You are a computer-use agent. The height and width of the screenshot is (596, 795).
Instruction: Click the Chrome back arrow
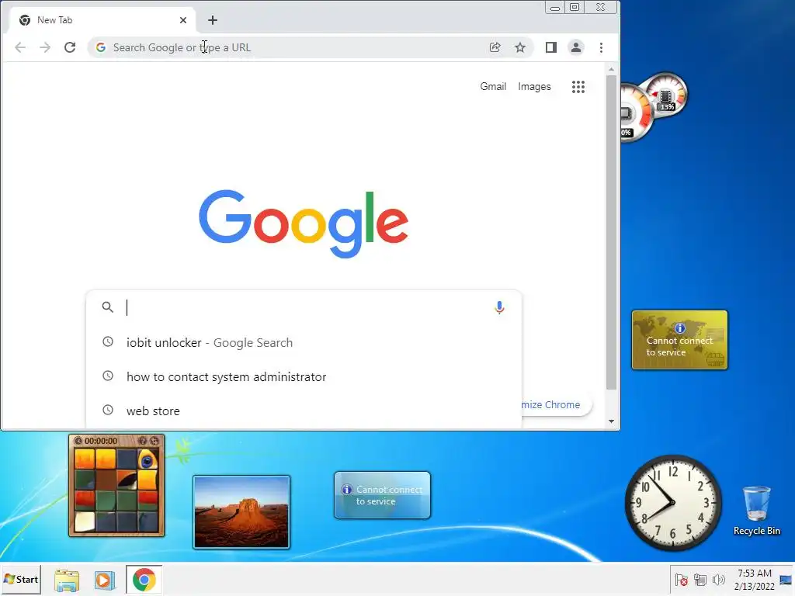(x=20, y=47)
